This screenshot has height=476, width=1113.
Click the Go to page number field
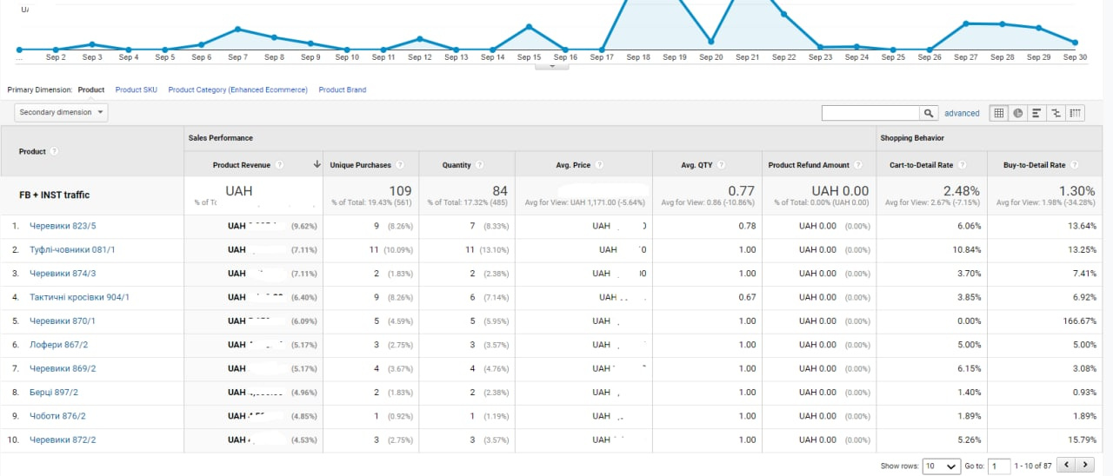999,466
